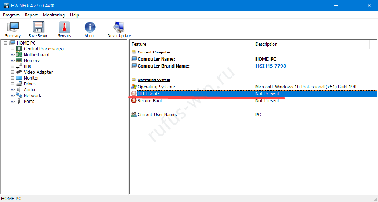The width and height of the screenshot is (378, 202).
Task: Expand the Motherboard node
Action: tap(12, 55)
